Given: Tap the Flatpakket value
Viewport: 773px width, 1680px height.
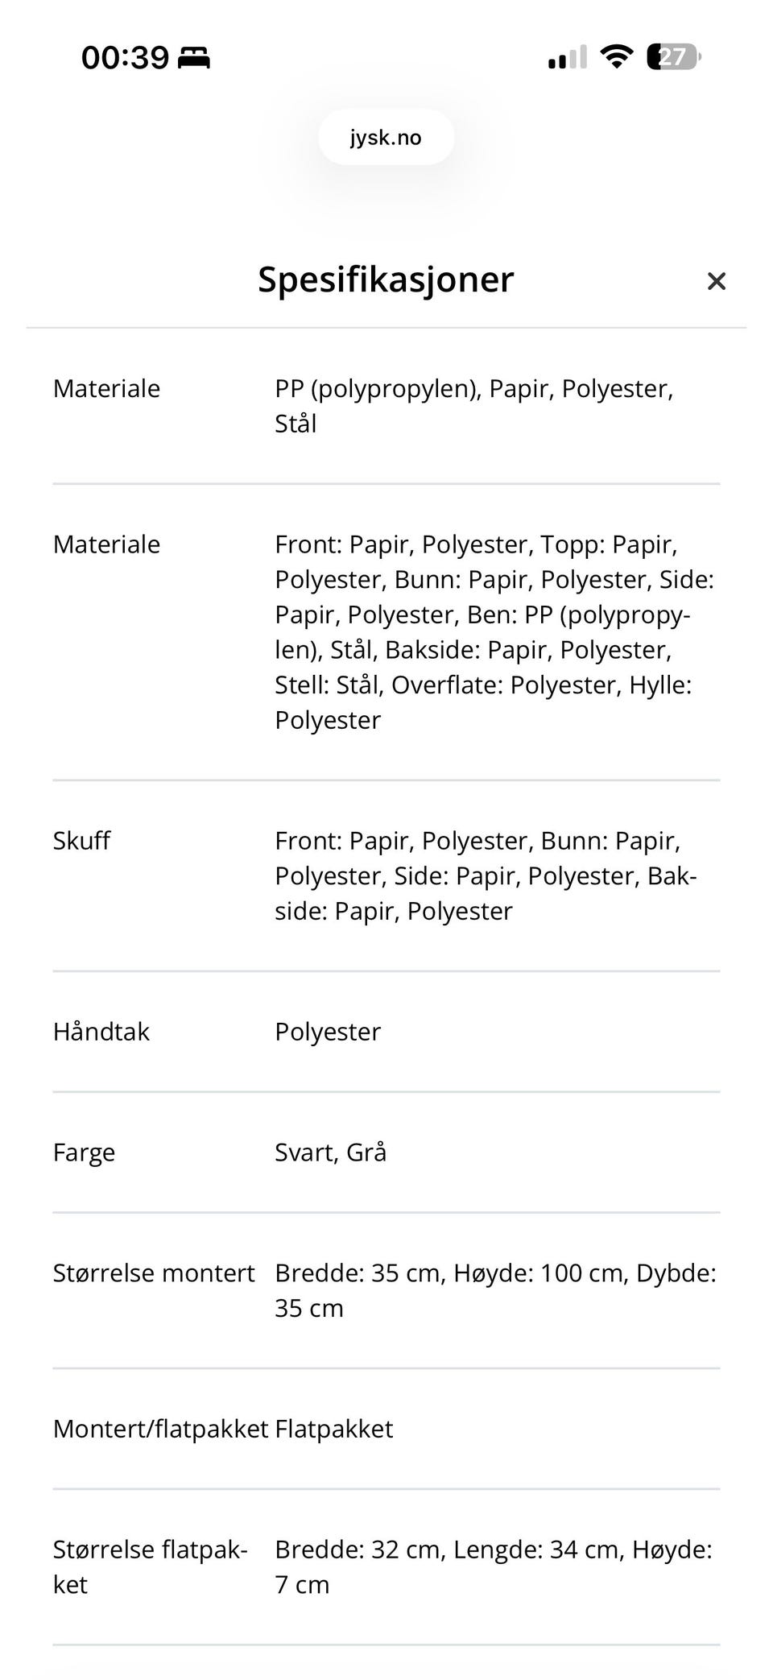Looking at the screenshot, I should click(334, 1429).
